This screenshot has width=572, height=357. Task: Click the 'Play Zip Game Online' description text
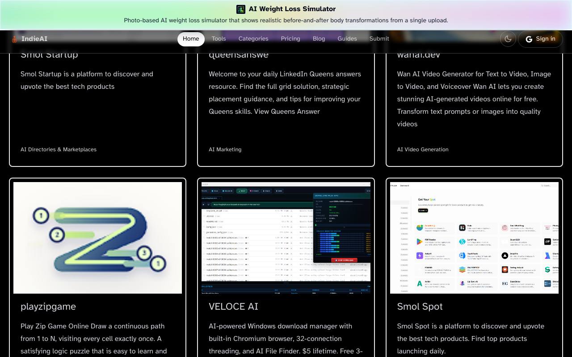[x=94, y=339]
